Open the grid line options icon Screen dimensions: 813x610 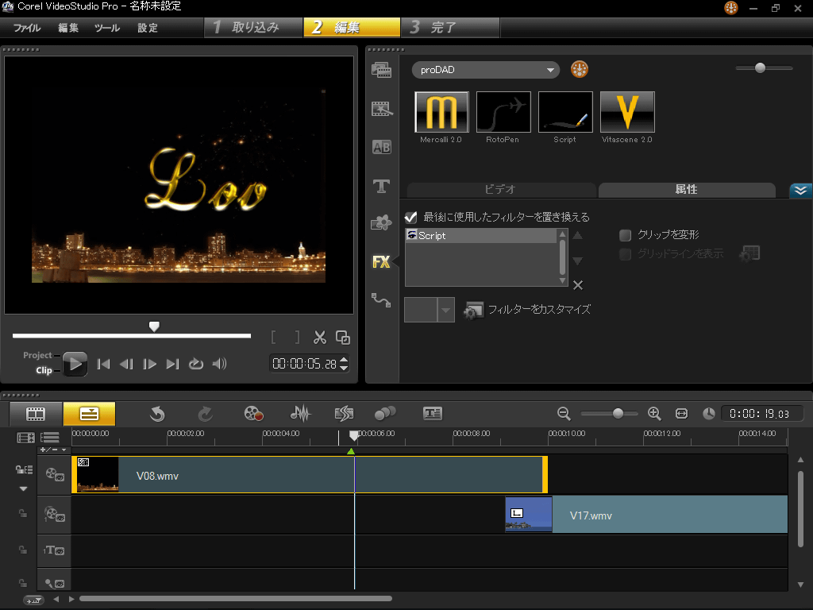click(750, 253)
